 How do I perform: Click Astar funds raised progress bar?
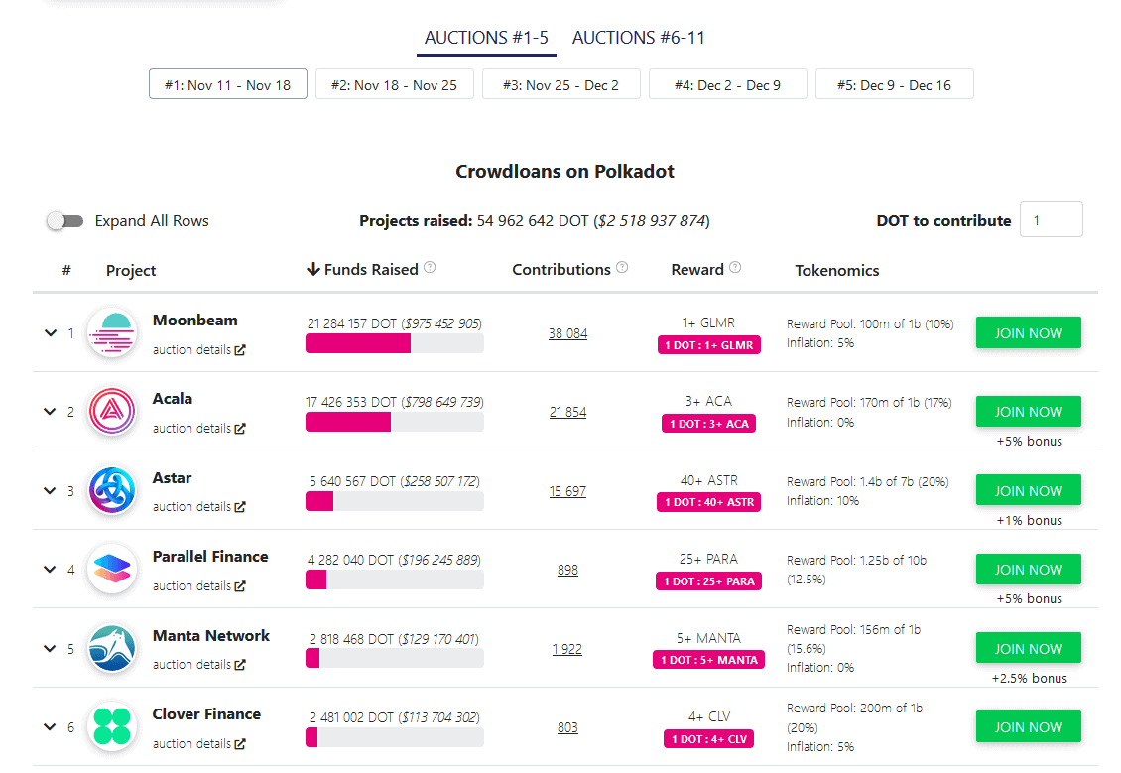click(395, 502)
